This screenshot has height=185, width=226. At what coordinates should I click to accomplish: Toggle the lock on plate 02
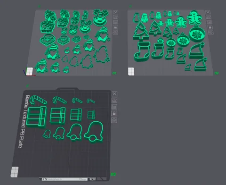[210, 27]
